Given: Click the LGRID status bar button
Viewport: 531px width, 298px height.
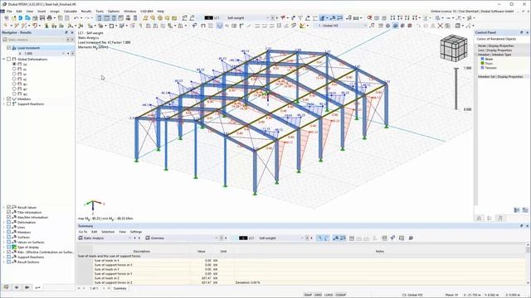Looking at the screenshot, I should pyautogui.click(x=329, y=295).
